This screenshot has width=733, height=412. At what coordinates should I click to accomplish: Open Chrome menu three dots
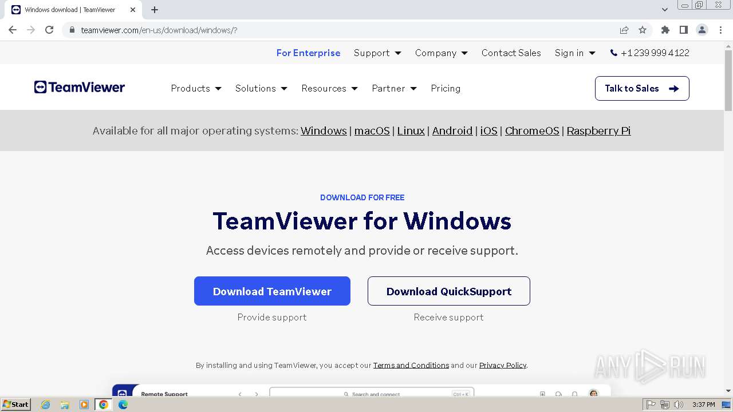pyautogui.click(x=720, y=30)
